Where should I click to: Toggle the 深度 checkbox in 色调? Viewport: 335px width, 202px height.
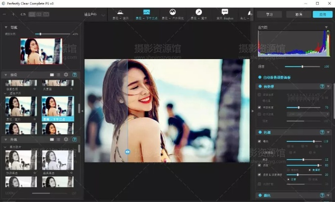click(x=260, y=165)
